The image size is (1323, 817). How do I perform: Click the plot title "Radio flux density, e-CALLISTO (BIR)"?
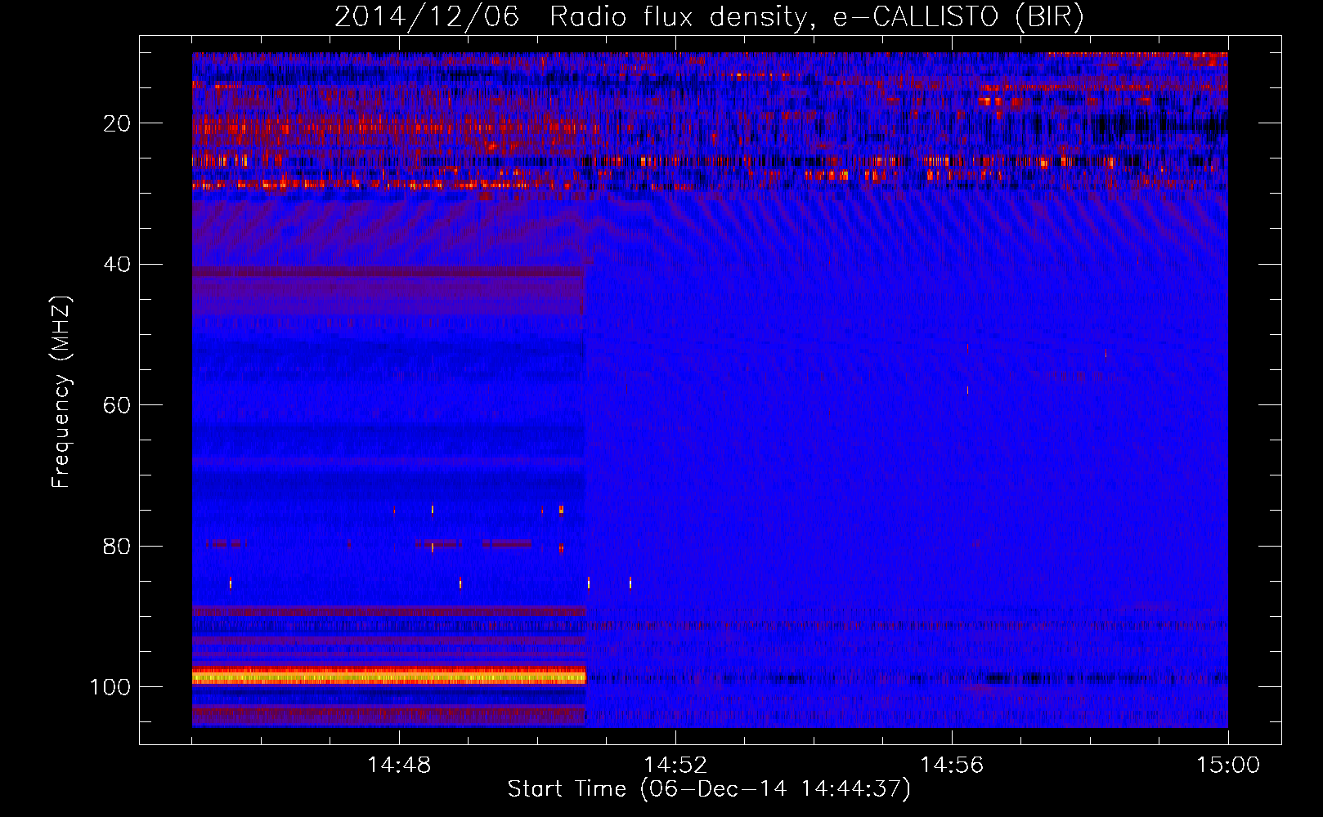click(816, 17)
